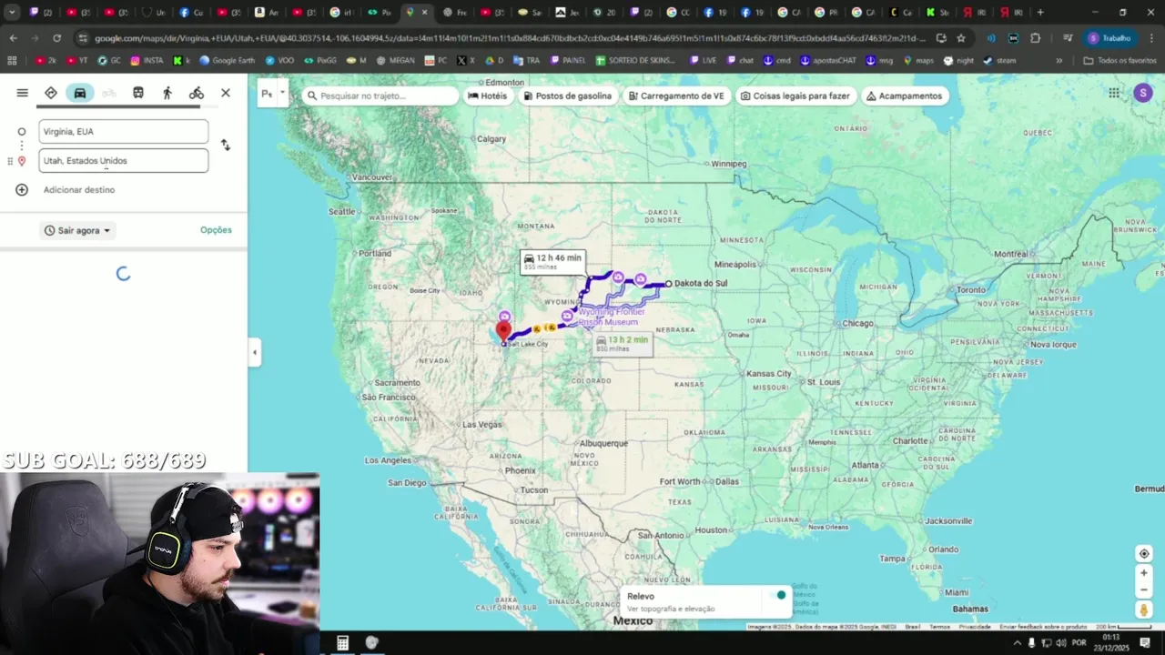Toggle the Relevo terrain switch
Image resolution: width=1165 pixels, height=655 pixels.
(779, 595)
